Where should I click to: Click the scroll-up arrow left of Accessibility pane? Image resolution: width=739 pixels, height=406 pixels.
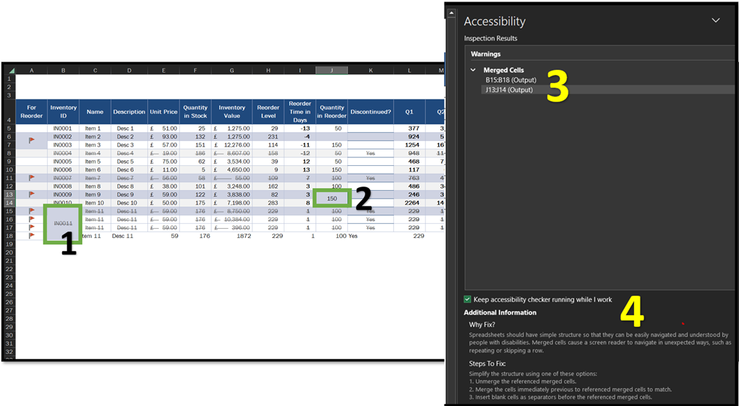(452, 14)
